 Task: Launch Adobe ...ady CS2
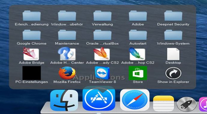point(102,54)
